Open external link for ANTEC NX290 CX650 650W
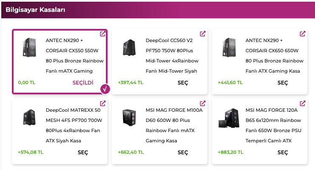Viewport: 315px width, 170px height. point(303,34)
